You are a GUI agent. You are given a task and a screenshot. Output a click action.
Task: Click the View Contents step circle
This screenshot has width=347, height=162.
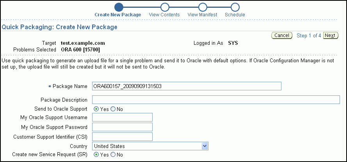coord(165,7)
